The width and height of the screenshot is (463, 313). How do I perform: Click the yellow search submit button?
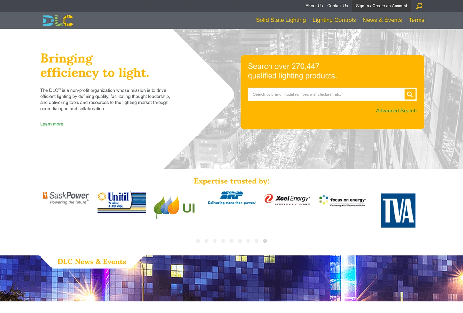[410, 94]
